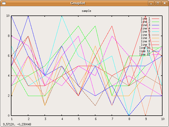Maximize the Gnuplot window

pyautogui.click(x=158, y=3)
